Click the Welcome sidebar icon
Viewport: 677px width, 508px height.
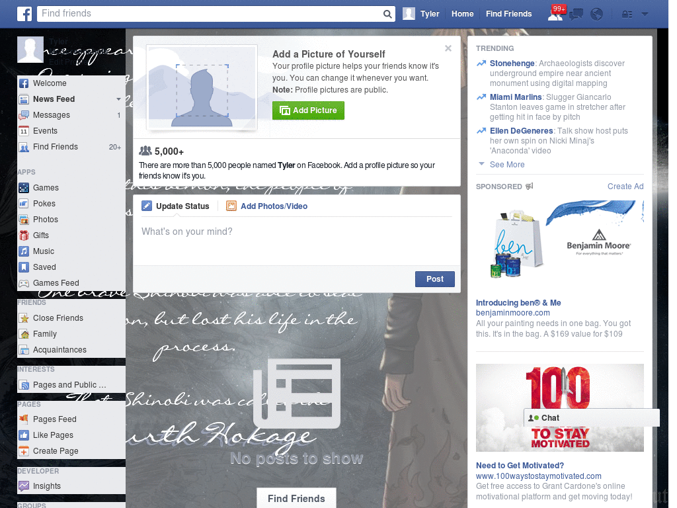pos(24,83)
